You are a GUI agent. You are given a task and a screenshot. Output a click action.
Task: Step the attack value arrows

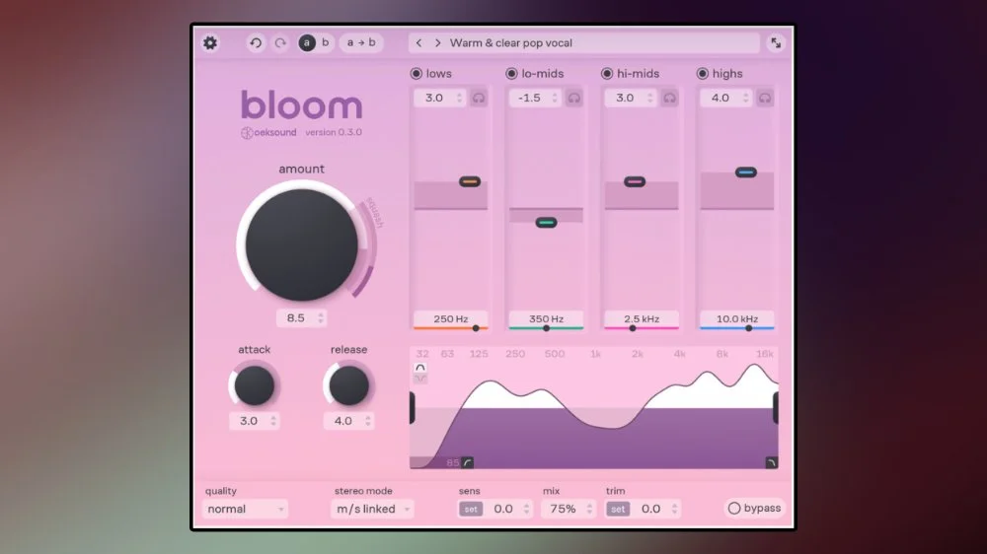tap(273, 421)
